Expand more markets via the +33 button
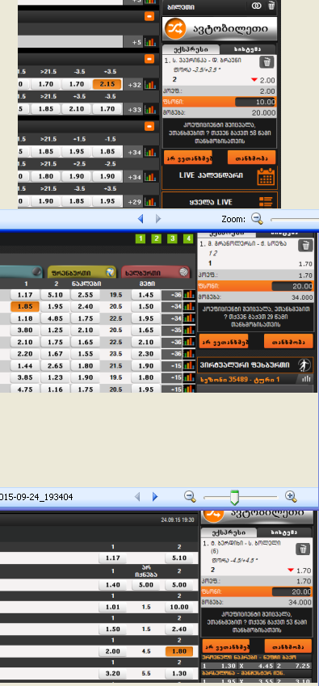The height and width of the screenshot is (686, 319). coord(134,108)
